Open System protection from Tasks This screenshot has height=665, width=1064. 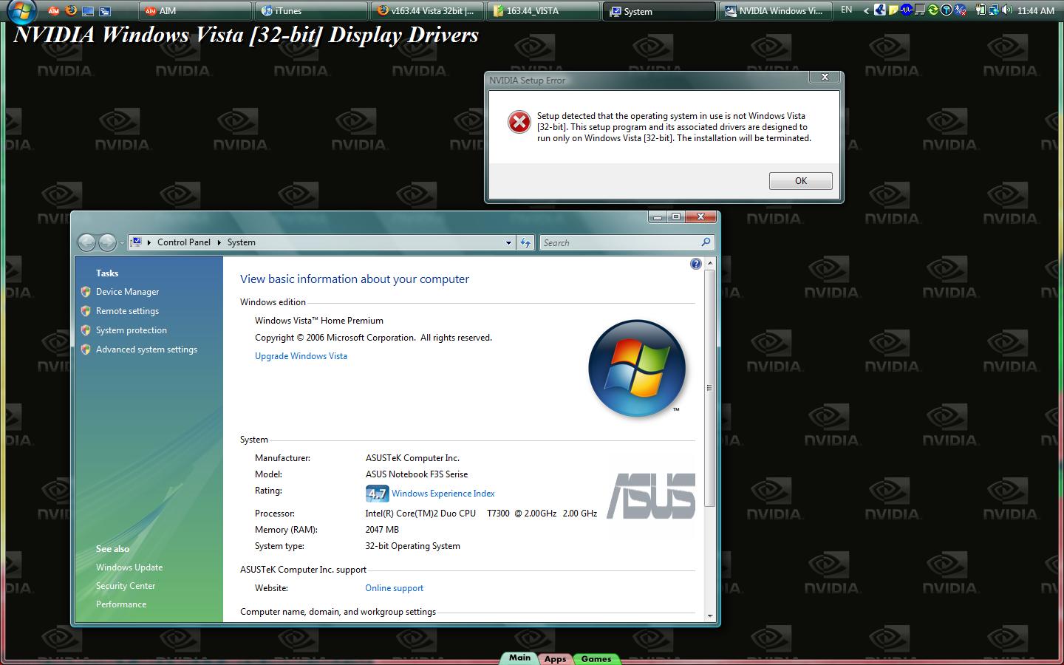131,330
